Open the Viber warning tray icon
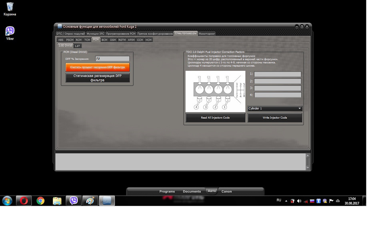The height and width of the screenshot is (235, 384). 325,201
